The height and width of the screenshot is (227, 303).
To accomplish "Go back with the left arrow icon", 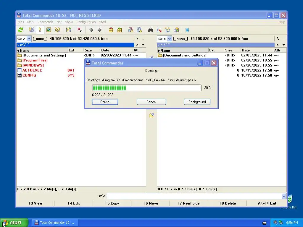I will [x=91, y=30].
